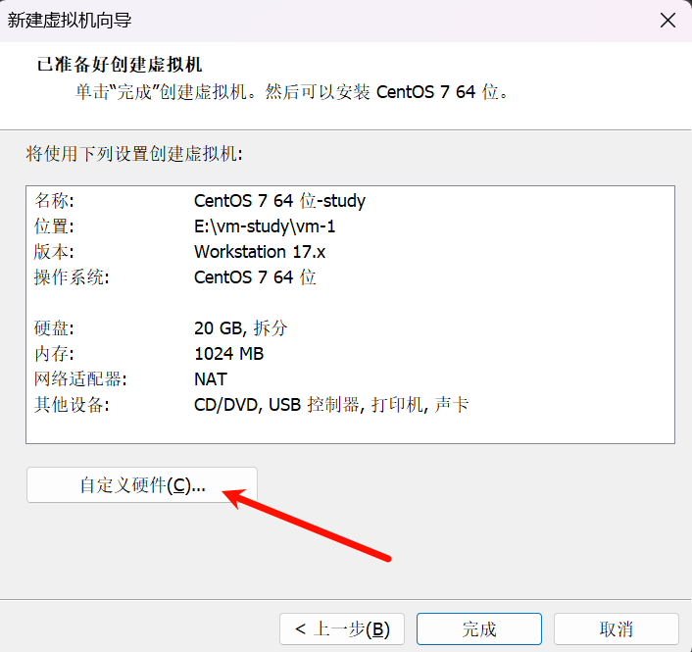The image size is (692, 652).
Task: Click text 将使用下列设置创建虚拟机:
Action: [x=134, y=154]
